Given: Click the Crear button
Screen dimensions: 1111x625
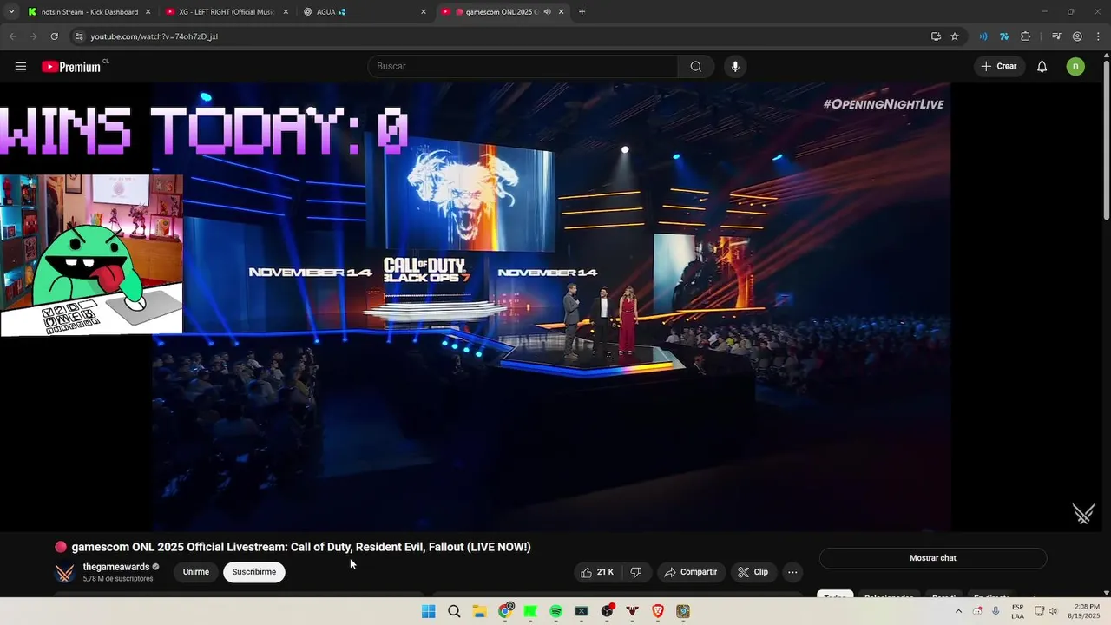Looking at the screenshot, I should 999,66.
